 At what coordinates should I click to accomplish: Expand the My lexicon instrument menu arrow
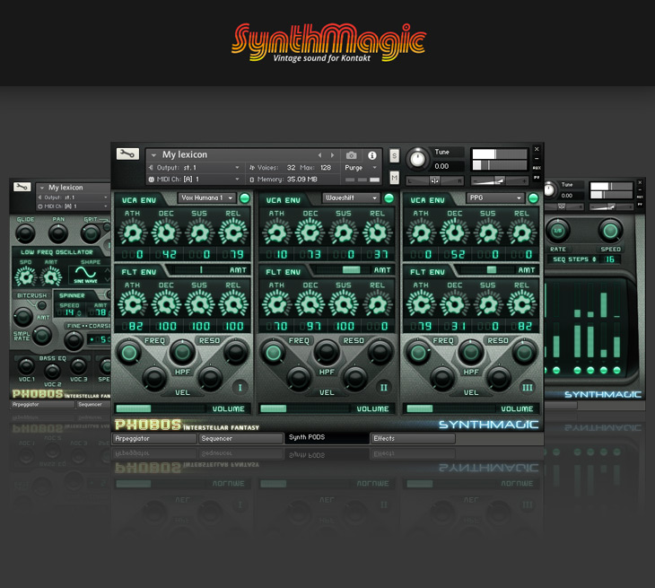click(153, 155)
